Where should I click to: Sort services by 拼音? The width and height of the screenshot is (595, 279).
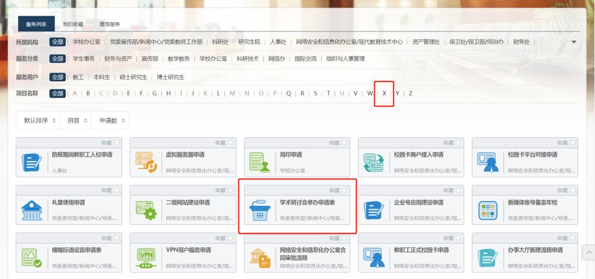coord(76,120)
